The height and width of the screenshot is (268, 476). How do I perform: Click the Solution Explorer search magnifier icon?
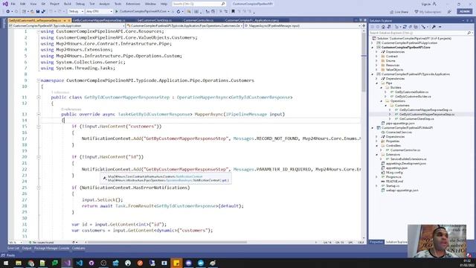pos(469,33)
